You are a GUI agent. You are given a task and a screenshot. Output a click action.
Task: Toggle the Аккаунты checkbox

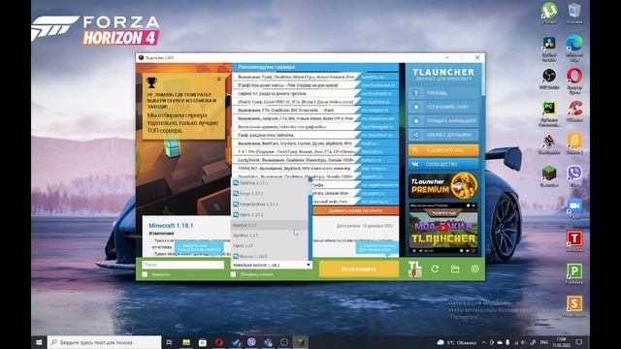tap(145, 274)
